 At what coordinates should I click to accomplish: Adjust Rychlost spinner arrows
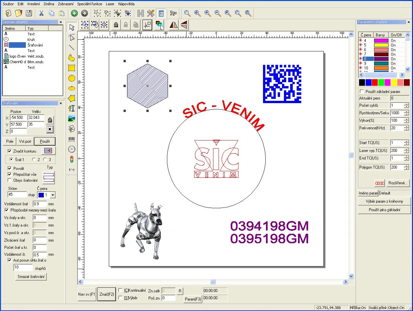406,113
